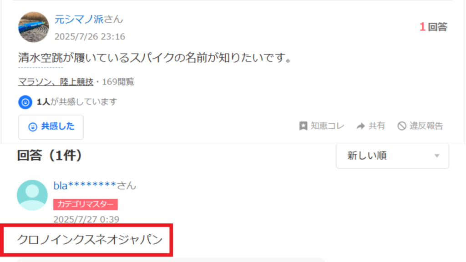466x262 pixels.
Task: Click the 共有 share label
Action: click(x=377, y=126)
